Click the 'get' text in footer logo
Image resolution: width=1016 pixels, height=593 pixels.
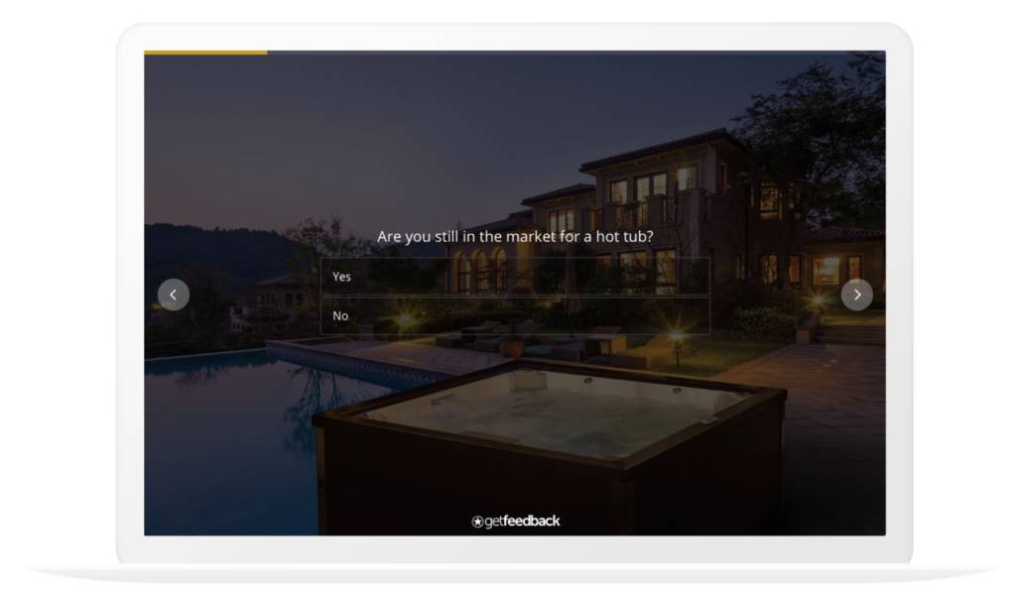[x=494, y=522]
